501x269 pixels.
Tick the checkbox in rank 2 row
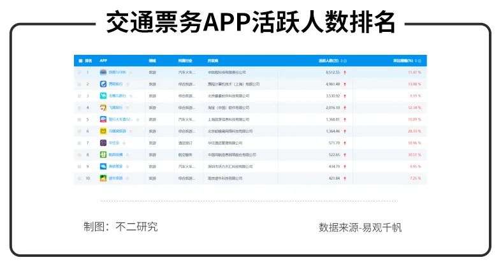(x=79, y=84)
